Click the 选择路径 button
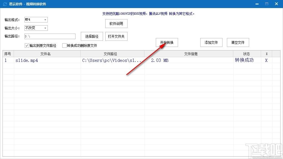The height and width of the screenshot is (159, 283). [92, 36]
